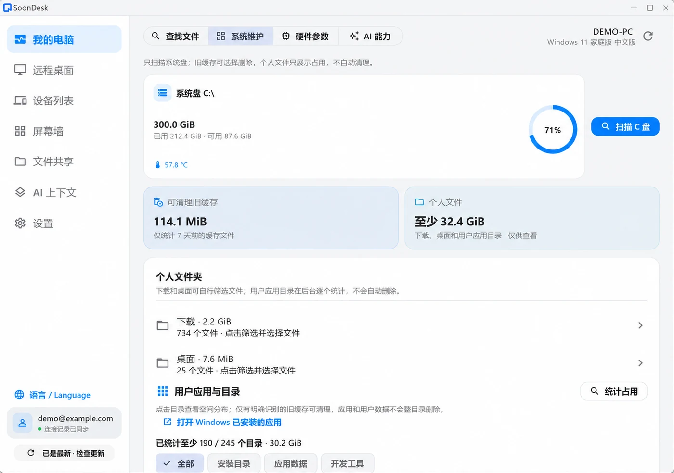674x473 pixels.
Task: Click the 桌面 folder icon
Action: [x=163, y=363]
